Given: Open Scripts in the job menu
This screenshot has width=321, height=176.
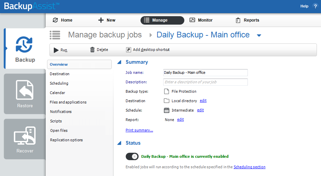Looking at the screenshot, I should 56,121.
